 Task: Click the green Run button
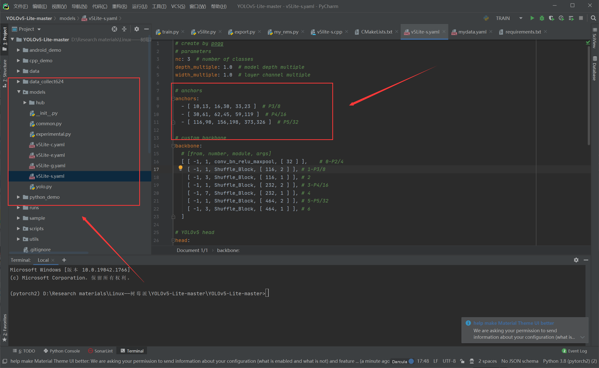click(x=532, y=18)
